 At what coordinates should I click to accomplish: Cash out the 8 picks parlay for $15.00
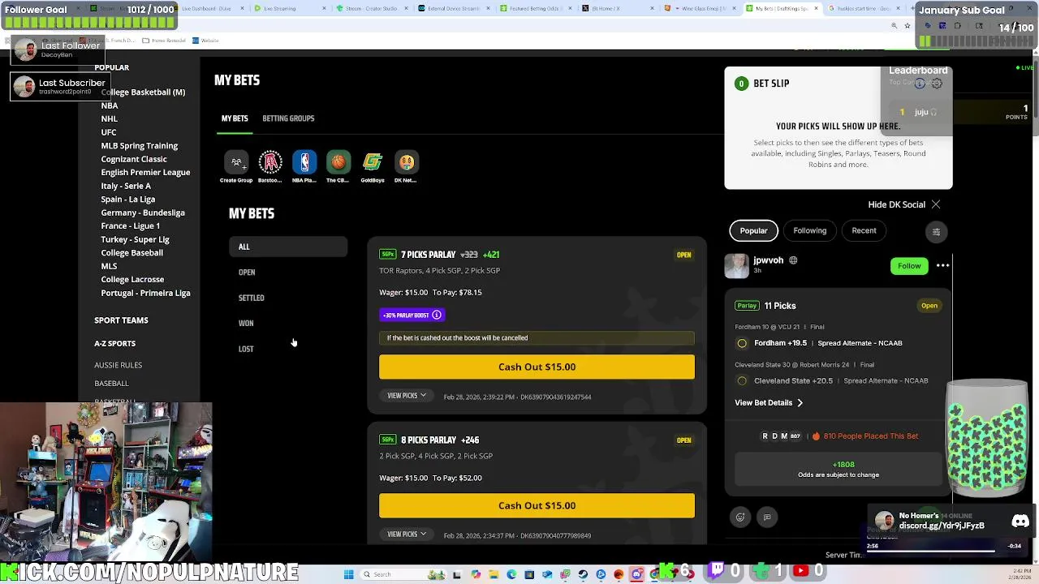pyautogui.click(x=537, y=505)
